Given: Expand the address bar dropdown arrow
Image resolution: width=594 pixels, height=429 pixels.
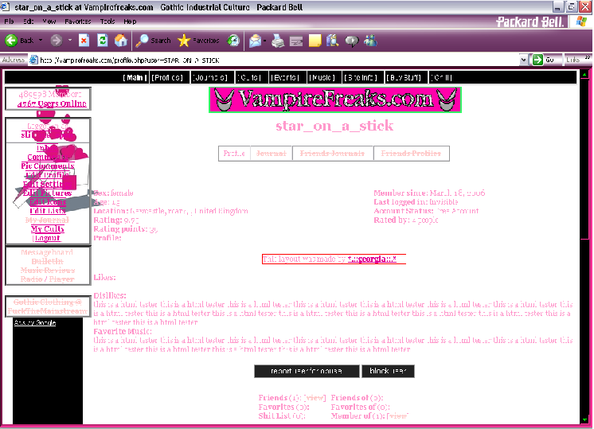Looking at the screenshot, I should click(x=524, y=60).
